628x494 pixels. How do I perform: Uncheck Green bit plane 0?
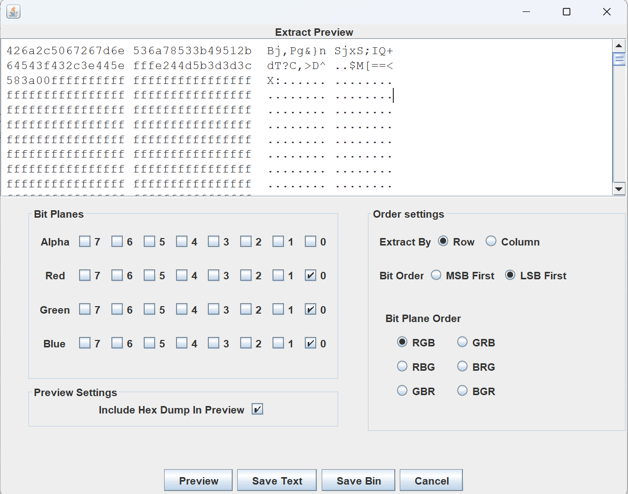click(x=310, y=310)
